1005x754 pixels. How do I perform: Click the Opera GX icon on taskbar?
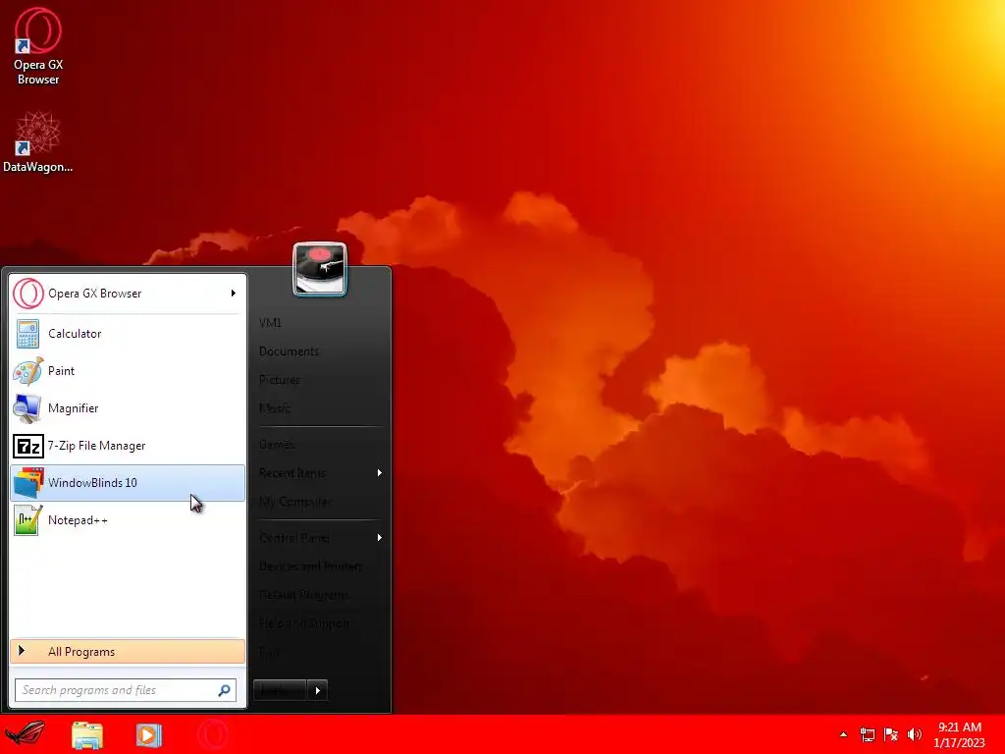click(213, 734)
